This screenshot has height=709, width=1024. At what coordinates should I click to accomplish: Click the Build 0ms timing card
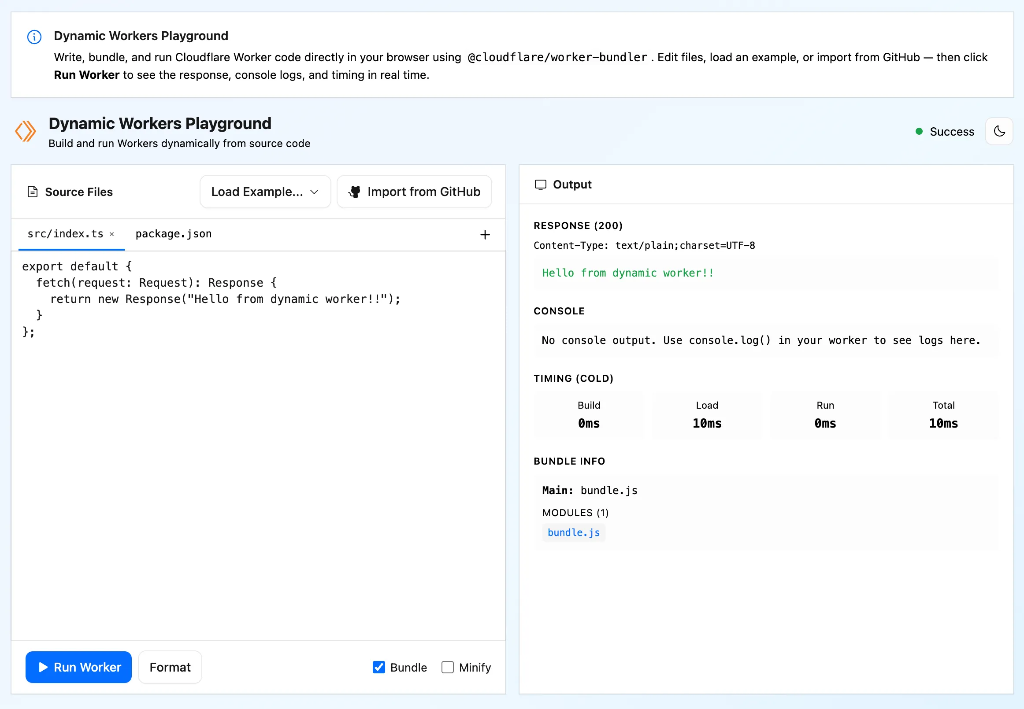click(x=589, y=415)
